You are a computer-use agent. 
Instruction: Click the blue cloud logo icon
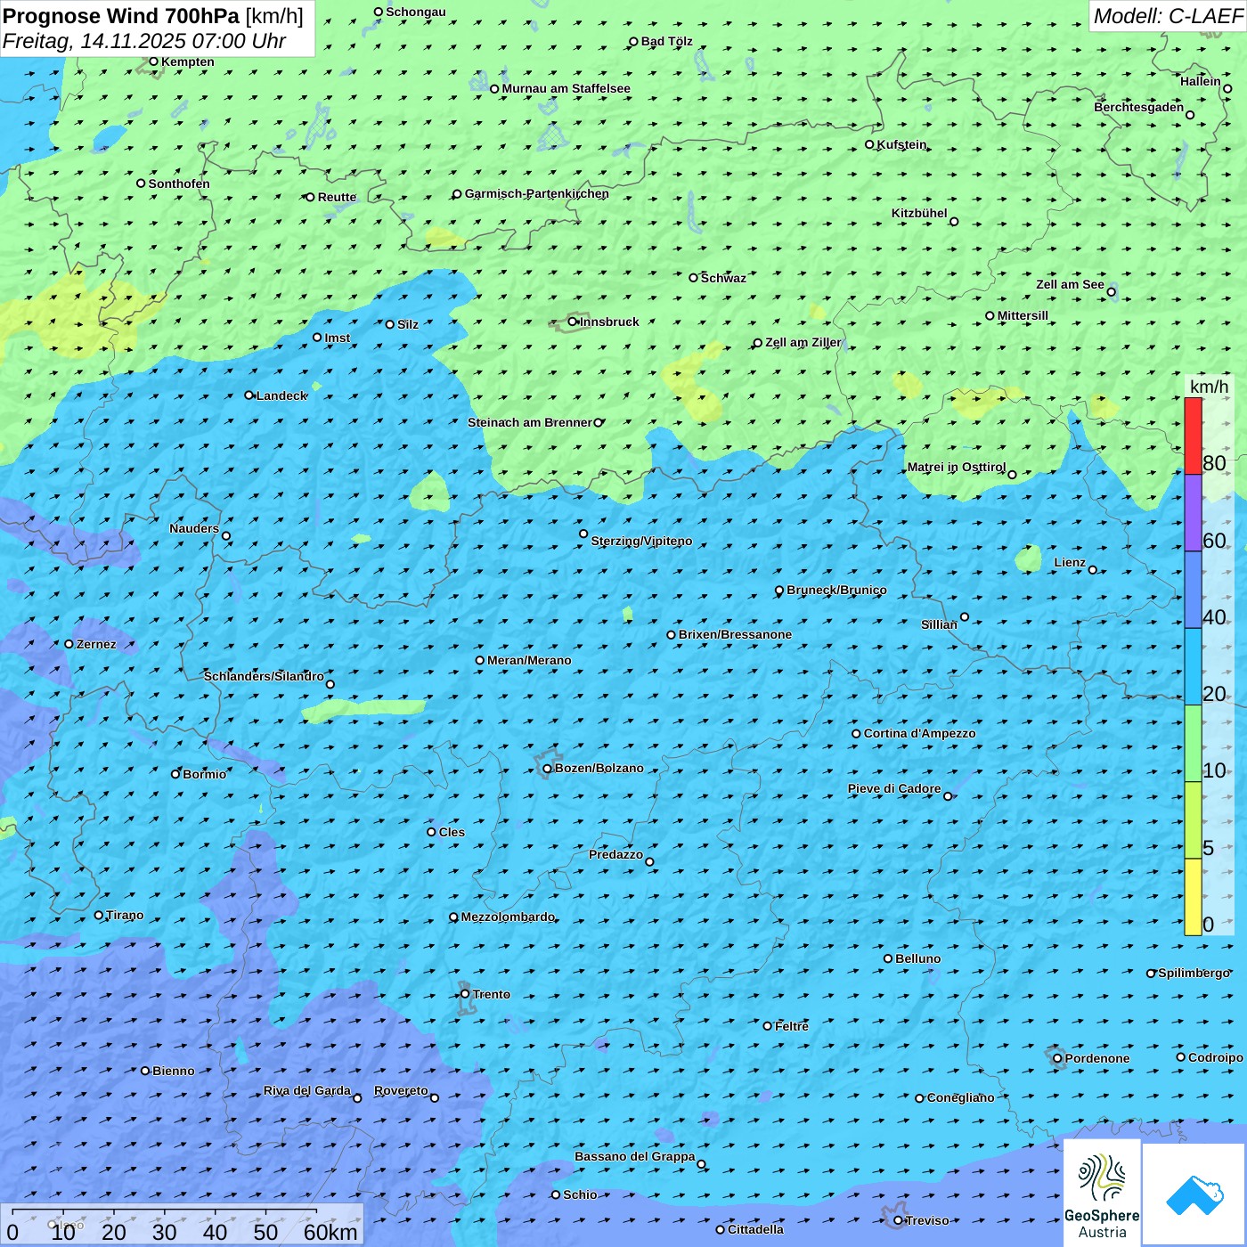click(1194, 1195)
